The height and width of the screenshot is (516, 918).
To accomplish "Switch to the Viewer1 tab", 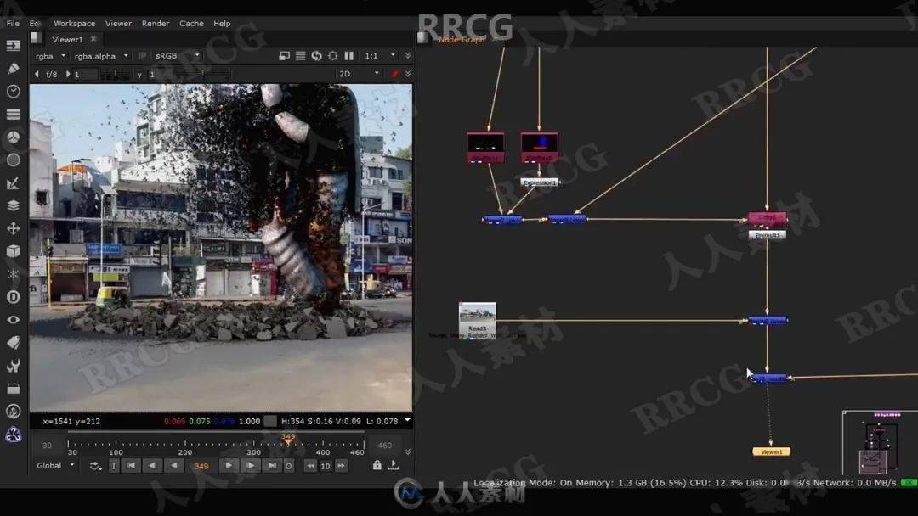I will (66, 39).
